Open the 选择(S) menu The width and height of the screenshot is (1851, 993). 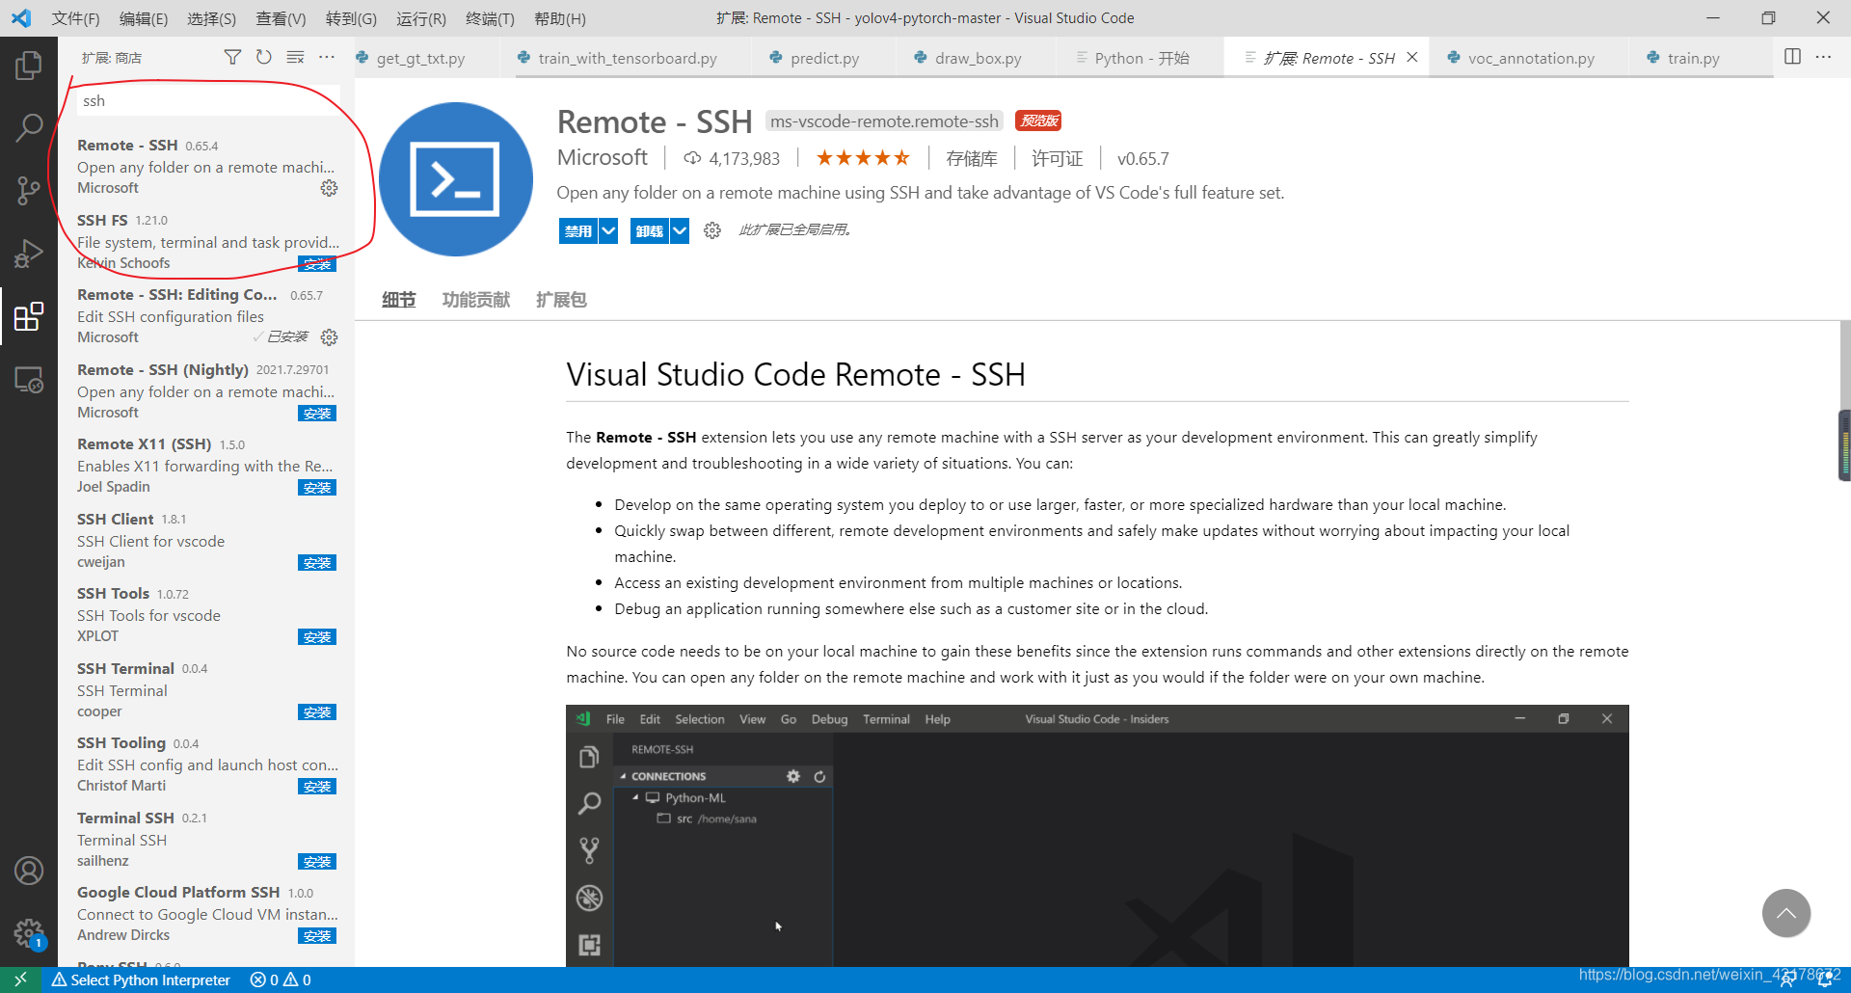[x=211, y=18]
